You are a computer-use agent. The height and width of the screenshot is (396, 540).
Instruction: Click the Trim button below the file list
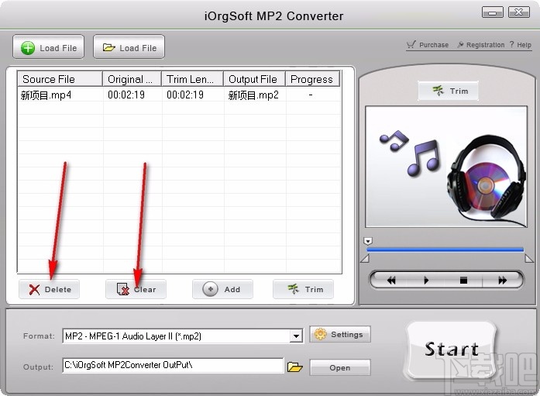coord(303,289)
